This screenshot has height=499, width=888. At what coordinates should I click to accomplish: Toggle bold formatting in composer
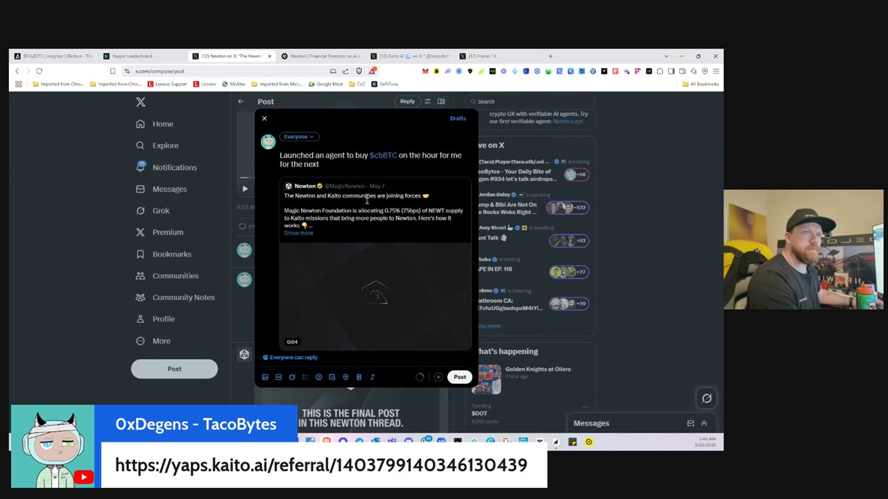(359, 377)
